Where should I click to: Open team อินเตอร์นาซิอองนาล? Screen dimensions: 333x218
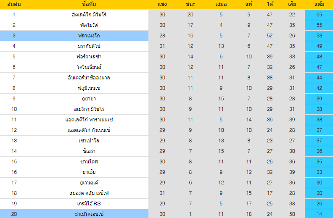[89, 78]
